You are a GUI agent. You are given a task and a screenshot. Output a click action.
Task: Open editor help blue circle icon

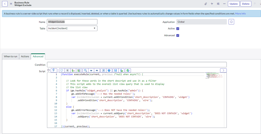point(109,70)
